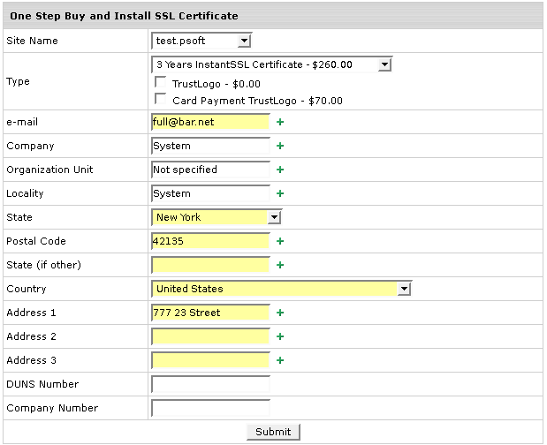
Task: Click the plus icon for State (if other)
Action: (280, 265)
